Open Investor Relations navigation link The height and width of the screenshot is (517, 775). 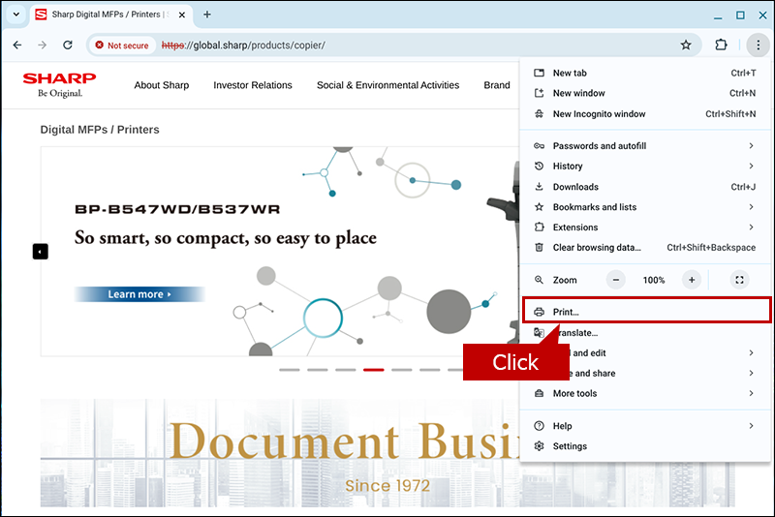(x=253, y=85)
